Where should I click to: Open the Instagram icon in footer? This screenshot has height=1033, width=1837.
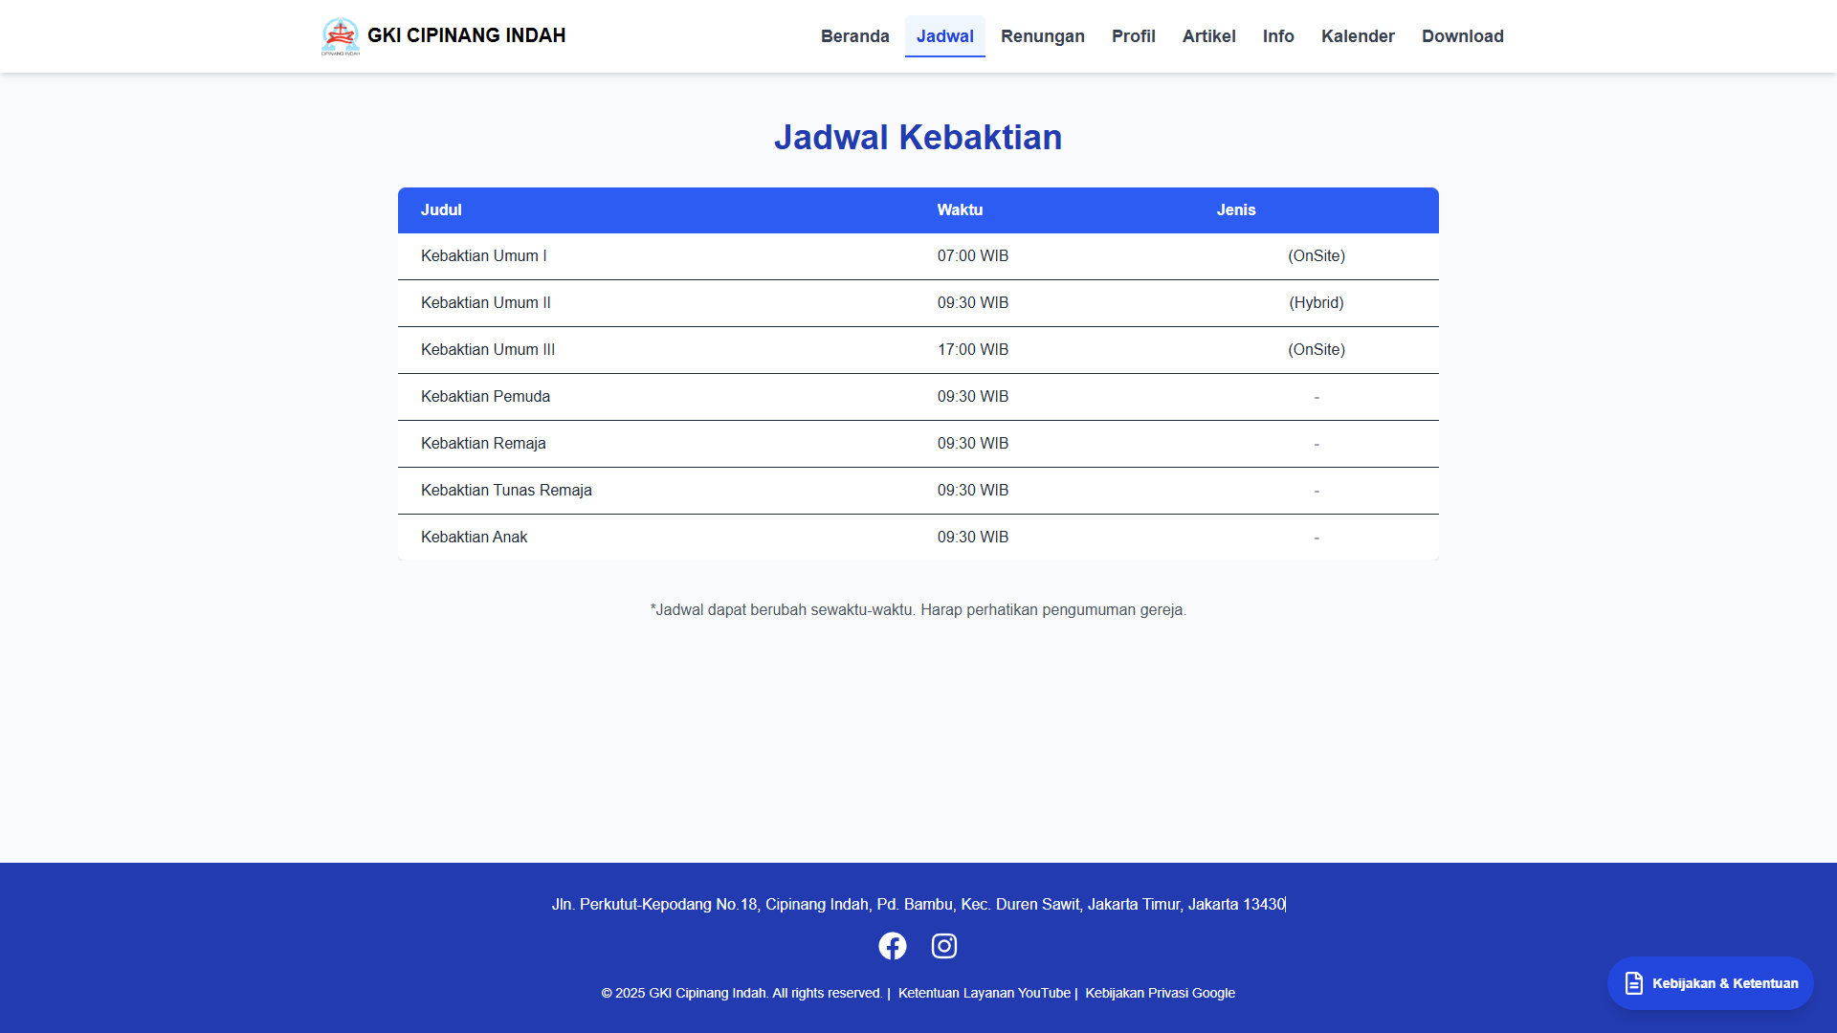(x=943, y=946)
